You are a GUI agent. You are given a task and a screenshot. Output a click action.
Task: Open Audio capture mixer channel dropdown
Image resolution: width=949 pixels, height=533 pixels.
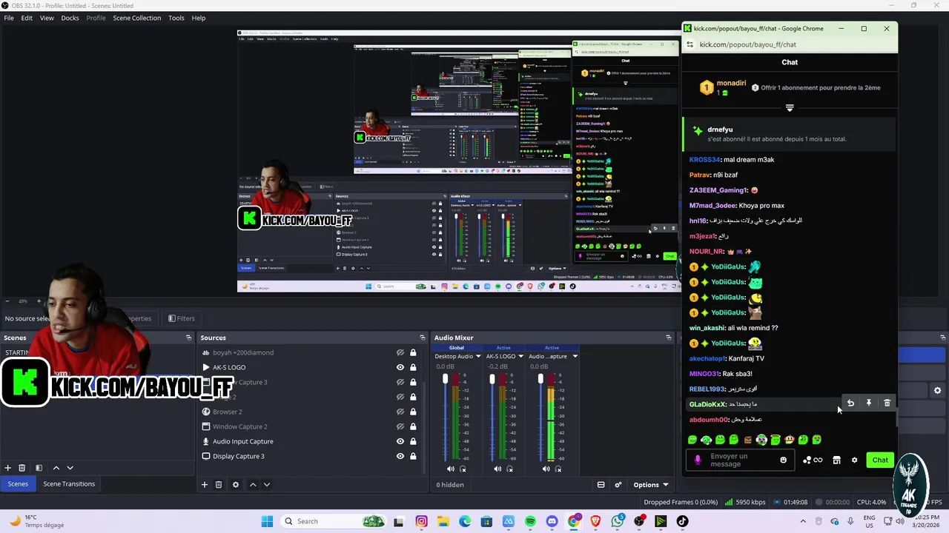[x=575, y=356]
